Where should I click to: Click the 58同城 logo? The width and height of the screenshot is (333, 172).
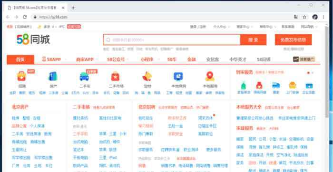tap(33, 40)
